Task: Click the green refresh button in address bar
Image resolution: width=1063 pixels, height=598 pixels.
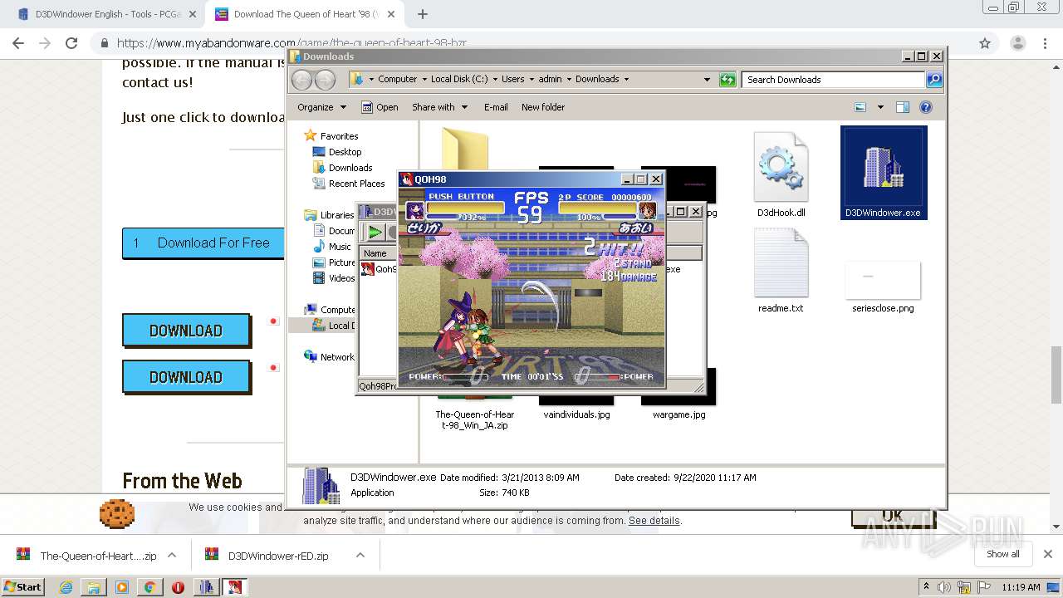Action: [727, 80]
